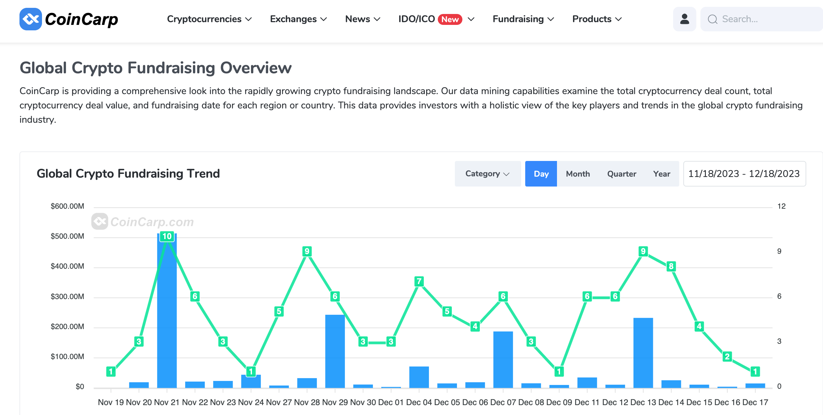The width and height of the screenshot is (823, 415).
Task: Click the Dec 13 x-axis label
Action: (x=643, y=402)
